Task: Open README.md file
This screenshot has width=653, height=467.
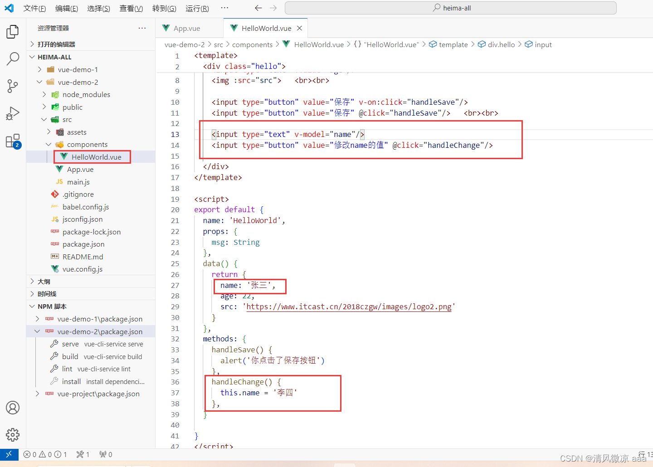Action: pos(91,257)
